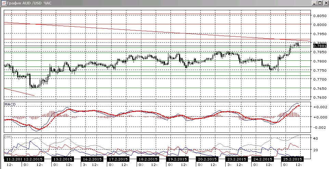Select the 25.2.2015 date marker
The width and height of the screenshot is (329, 169).
[291, 159]
